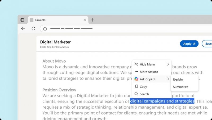Expand the Ask Copilot submenu arrow
The width and height of the screenshot is (212, 120).
168,79
